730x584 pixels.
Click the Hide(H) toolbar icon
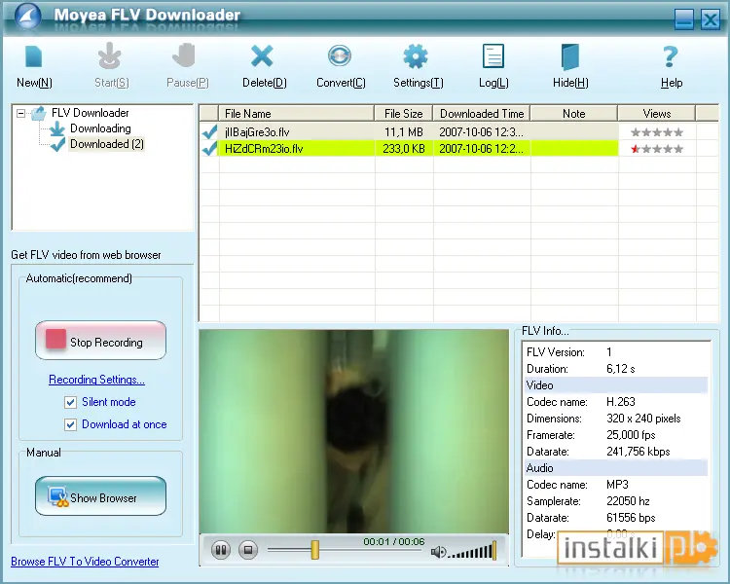[570, 56]
